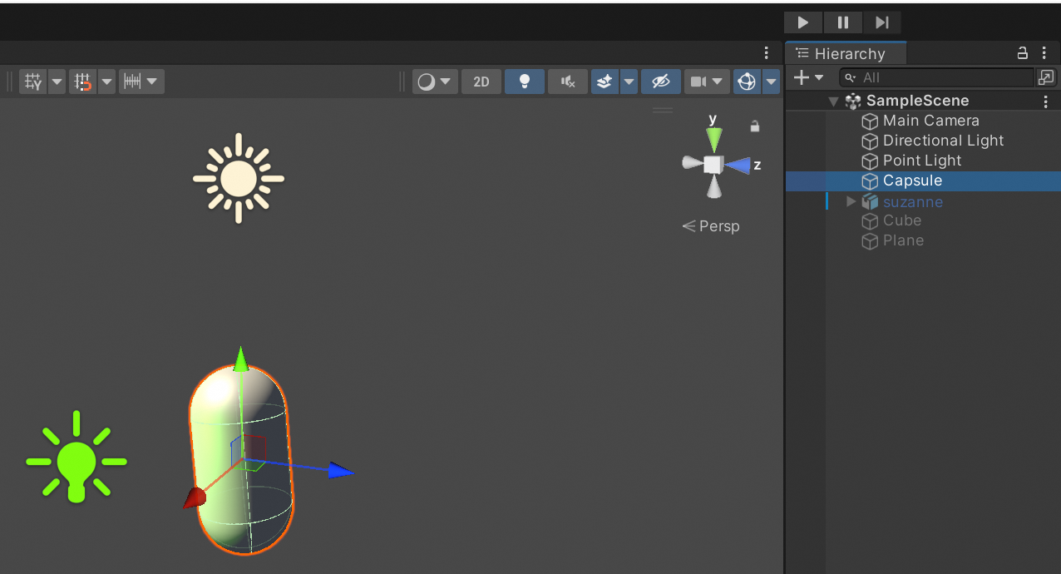Toggle scene effects layers icon

point(605,82)
